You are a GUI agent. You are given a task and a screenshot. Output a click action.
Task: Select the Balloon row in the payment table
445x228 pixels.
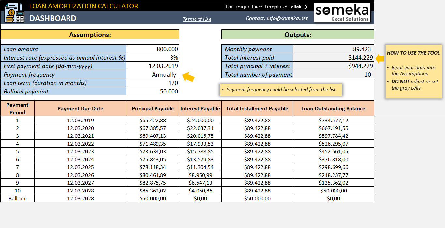click(x=187, y=198)
